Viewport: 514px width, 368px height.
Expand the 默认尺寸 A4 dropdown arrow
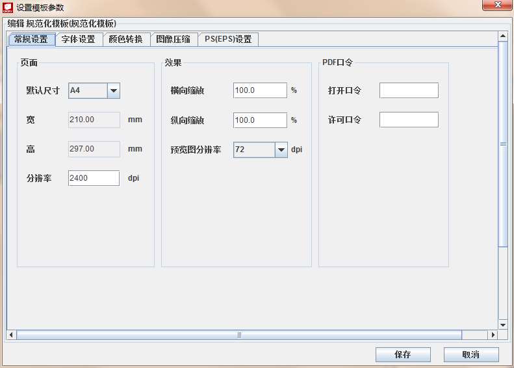pos(114,91)
